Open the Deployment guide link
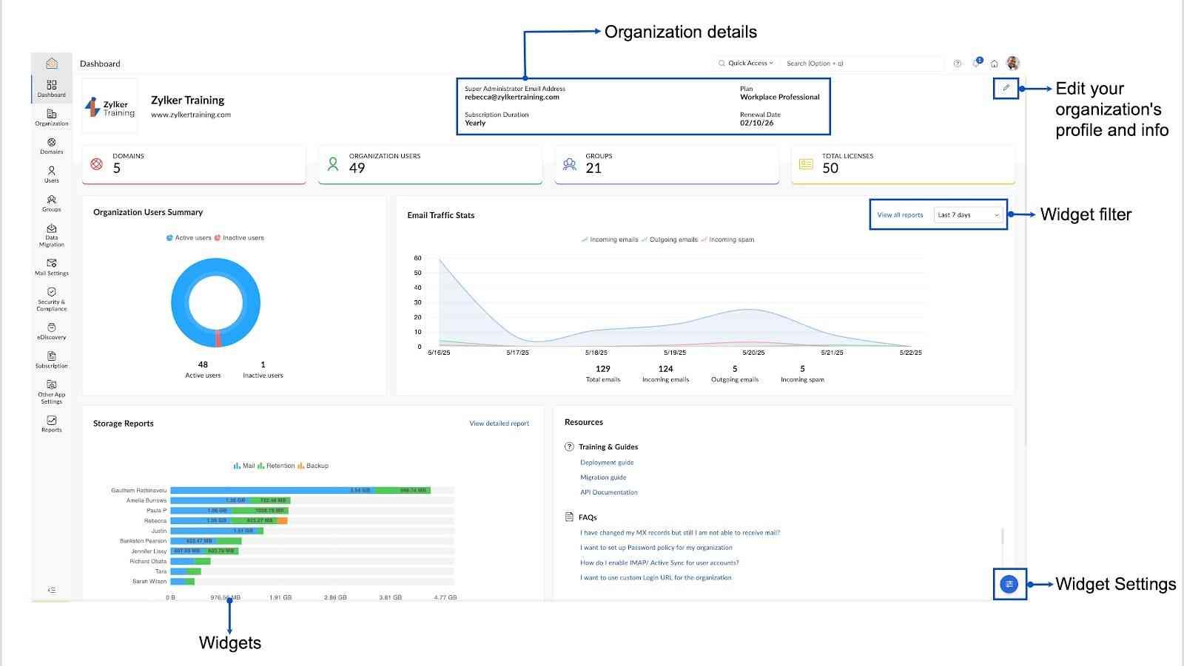The height and width of the screenshot is (666, 1184). click(607, 462)
